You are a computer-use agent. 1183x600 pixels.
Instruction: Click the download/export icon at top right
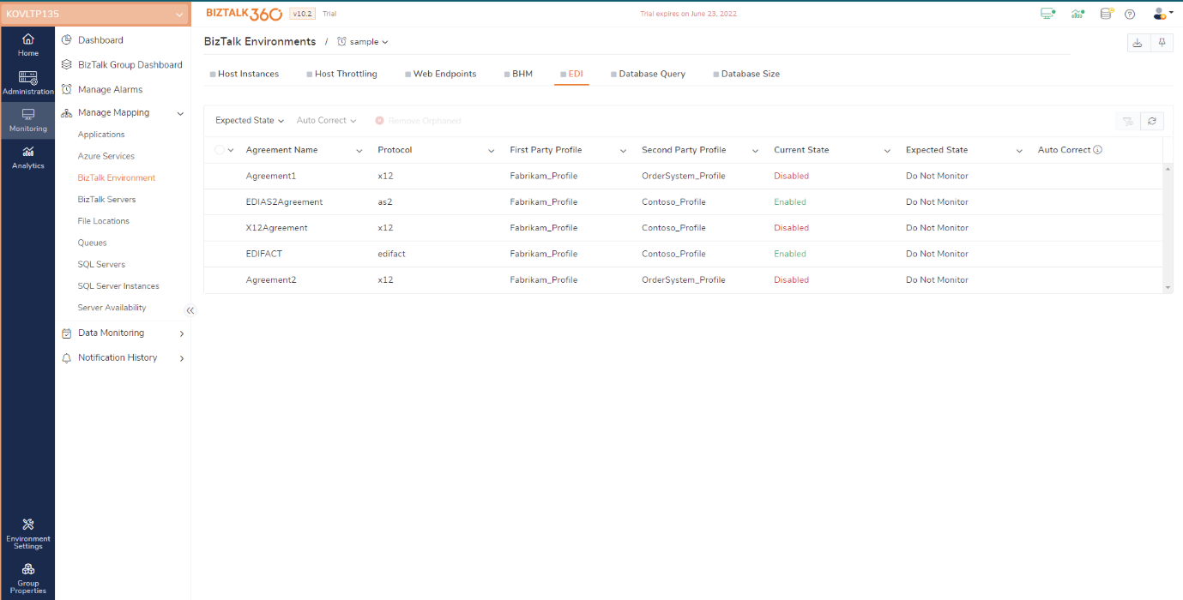click(x=1138, y=43)
